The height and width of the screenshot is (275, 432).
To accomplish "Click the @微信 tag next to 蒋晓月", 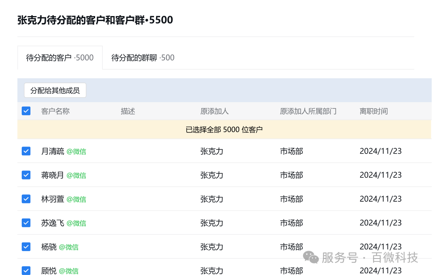I will (x=76, y=175).
